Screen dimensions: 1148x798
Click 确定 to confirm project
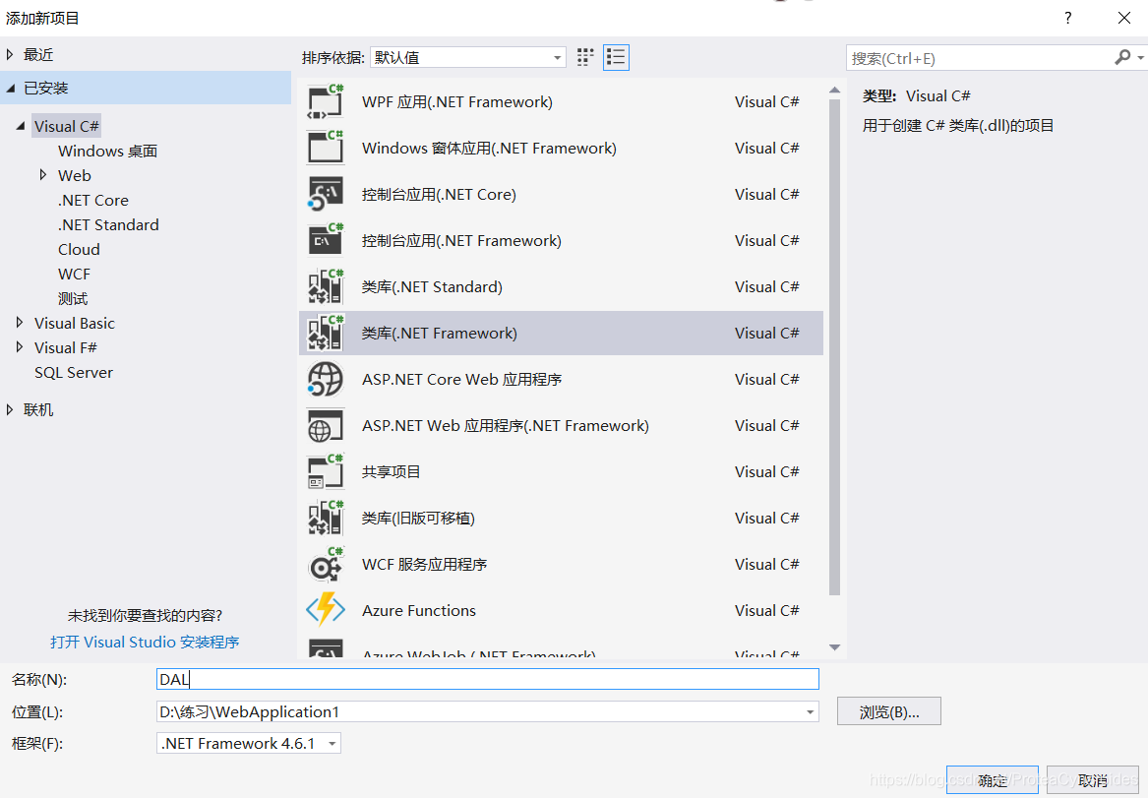pyautogui.click(x=992, y=779)
